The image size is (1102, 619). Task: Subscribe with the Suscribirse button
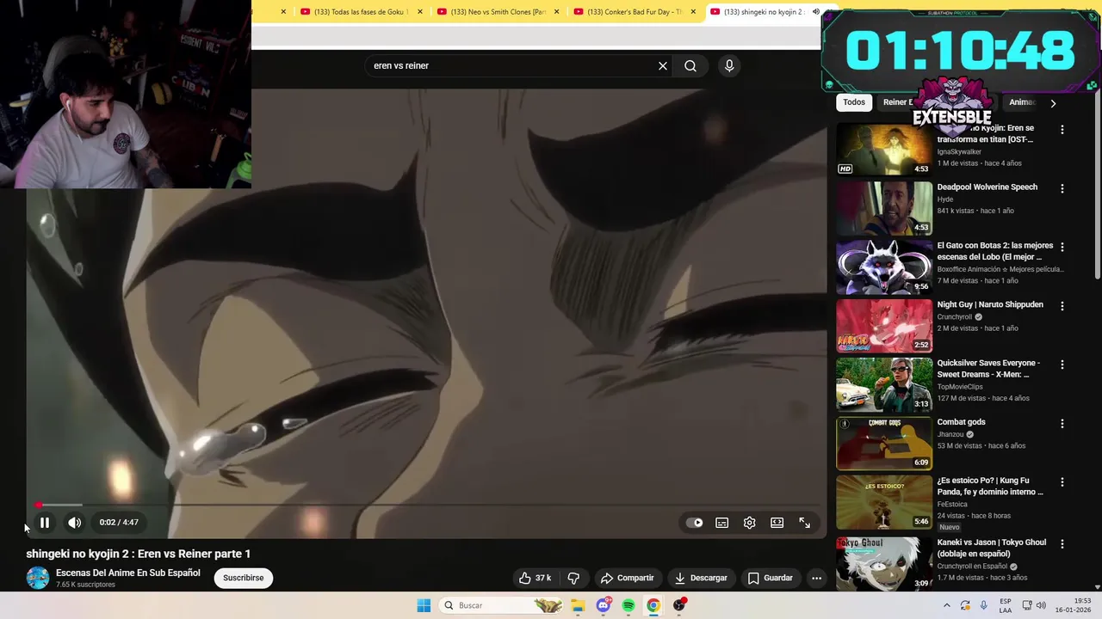(x=244, y=578)
